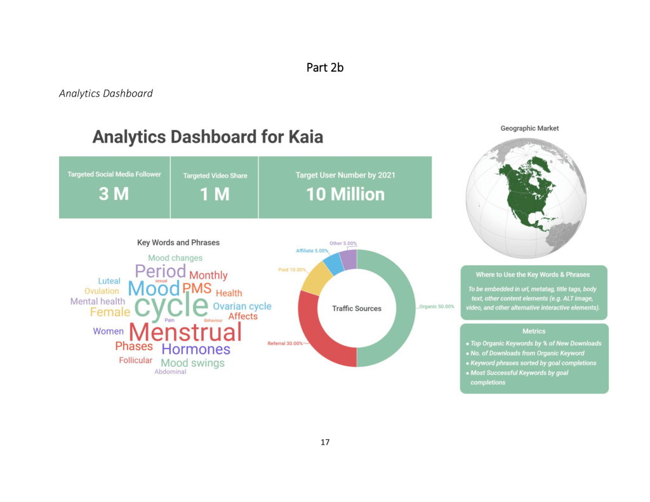Viewport: 650px width, 502px height.
Task: Click the Metrics panel heading
Action: (534, 331)
